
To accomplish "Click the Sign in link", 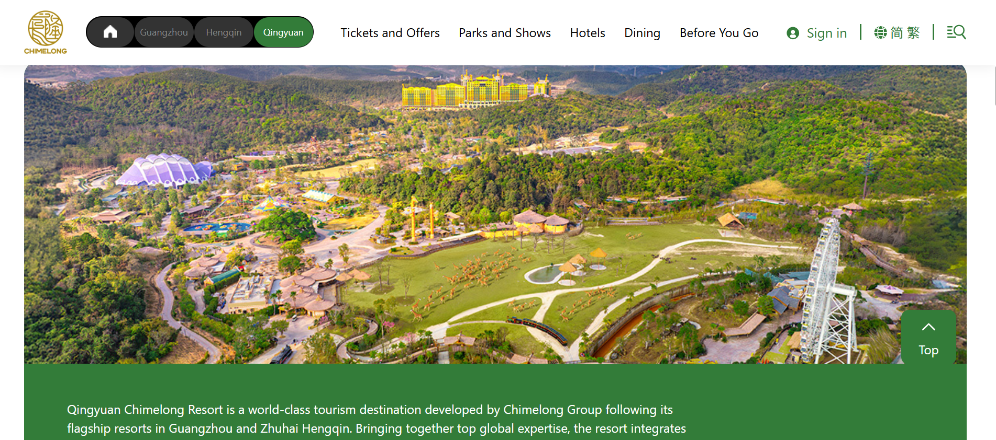I will point(826,33).
